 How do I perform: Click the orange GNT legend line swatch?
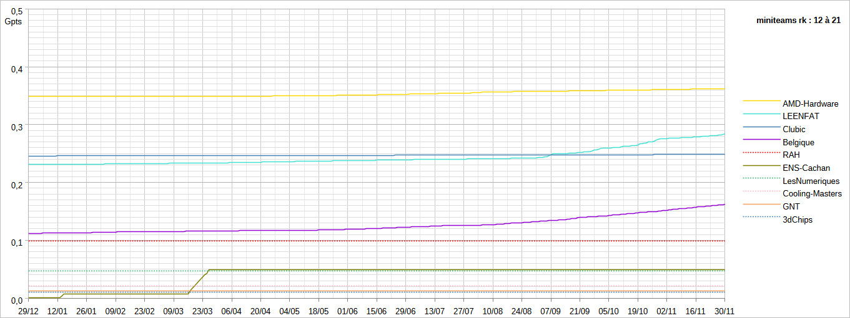(x=761, y=204)
